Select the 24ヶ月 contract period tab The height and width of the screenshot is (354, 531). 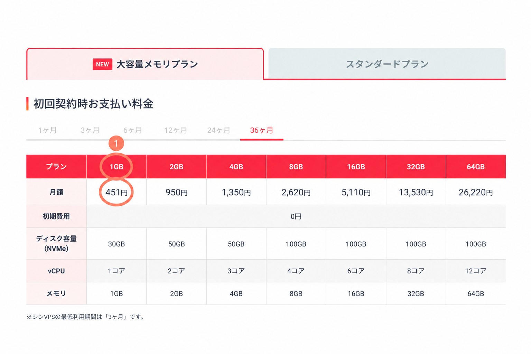click(219, 130)
